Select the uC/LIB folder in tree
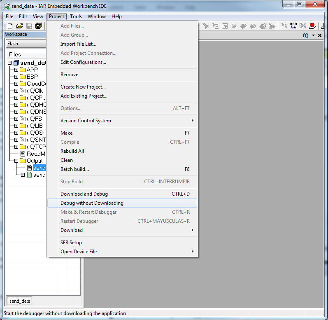 click(x=35, y=126)
